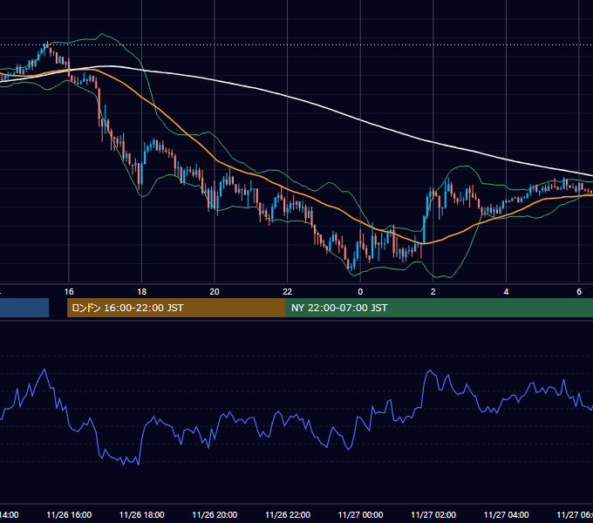This screenshot has width=593, height=523.
Task: Click the 16 hour label on price chart axis
Action: point(69,292)
